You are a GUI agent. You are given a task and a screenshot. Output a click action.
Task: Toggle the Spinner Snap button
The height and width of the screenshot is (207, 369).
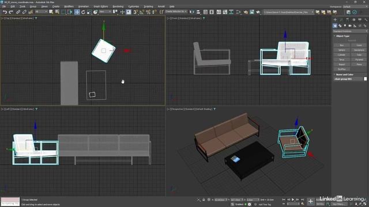(x=154, y=11)
